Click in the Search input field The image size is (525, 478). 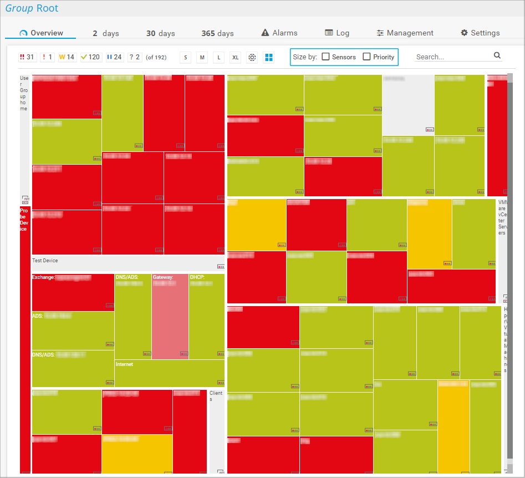tap(452, 57)
